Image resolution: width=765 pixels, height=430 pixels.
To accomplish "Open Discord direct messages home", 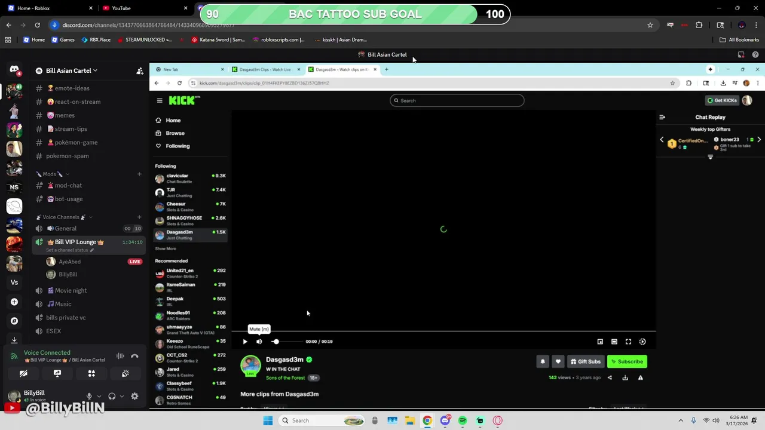I will point(14,70).
